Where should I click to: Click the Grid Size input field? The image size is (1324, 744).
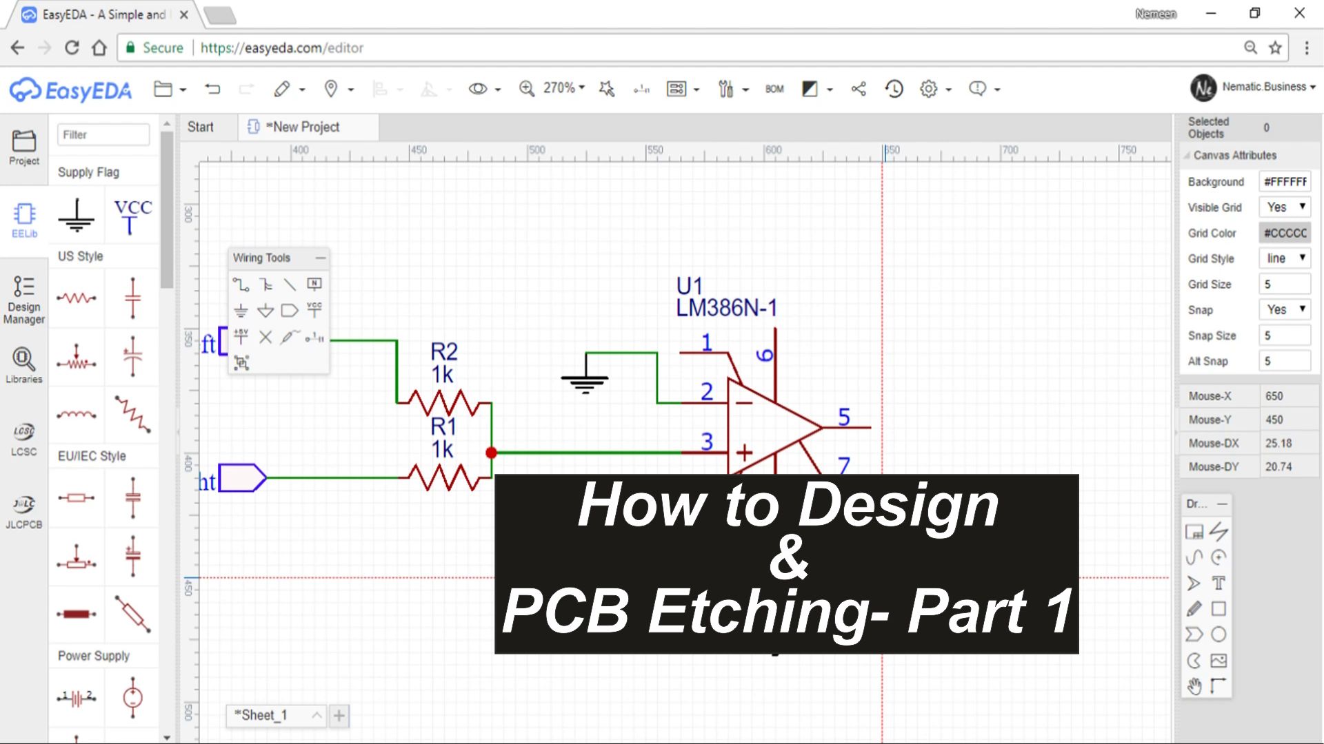point(1285,284)
